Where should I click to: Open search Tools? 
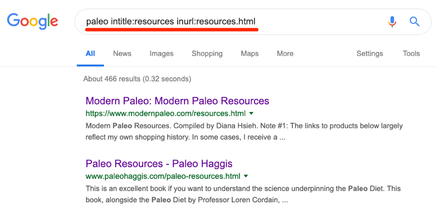pos(411,53)
